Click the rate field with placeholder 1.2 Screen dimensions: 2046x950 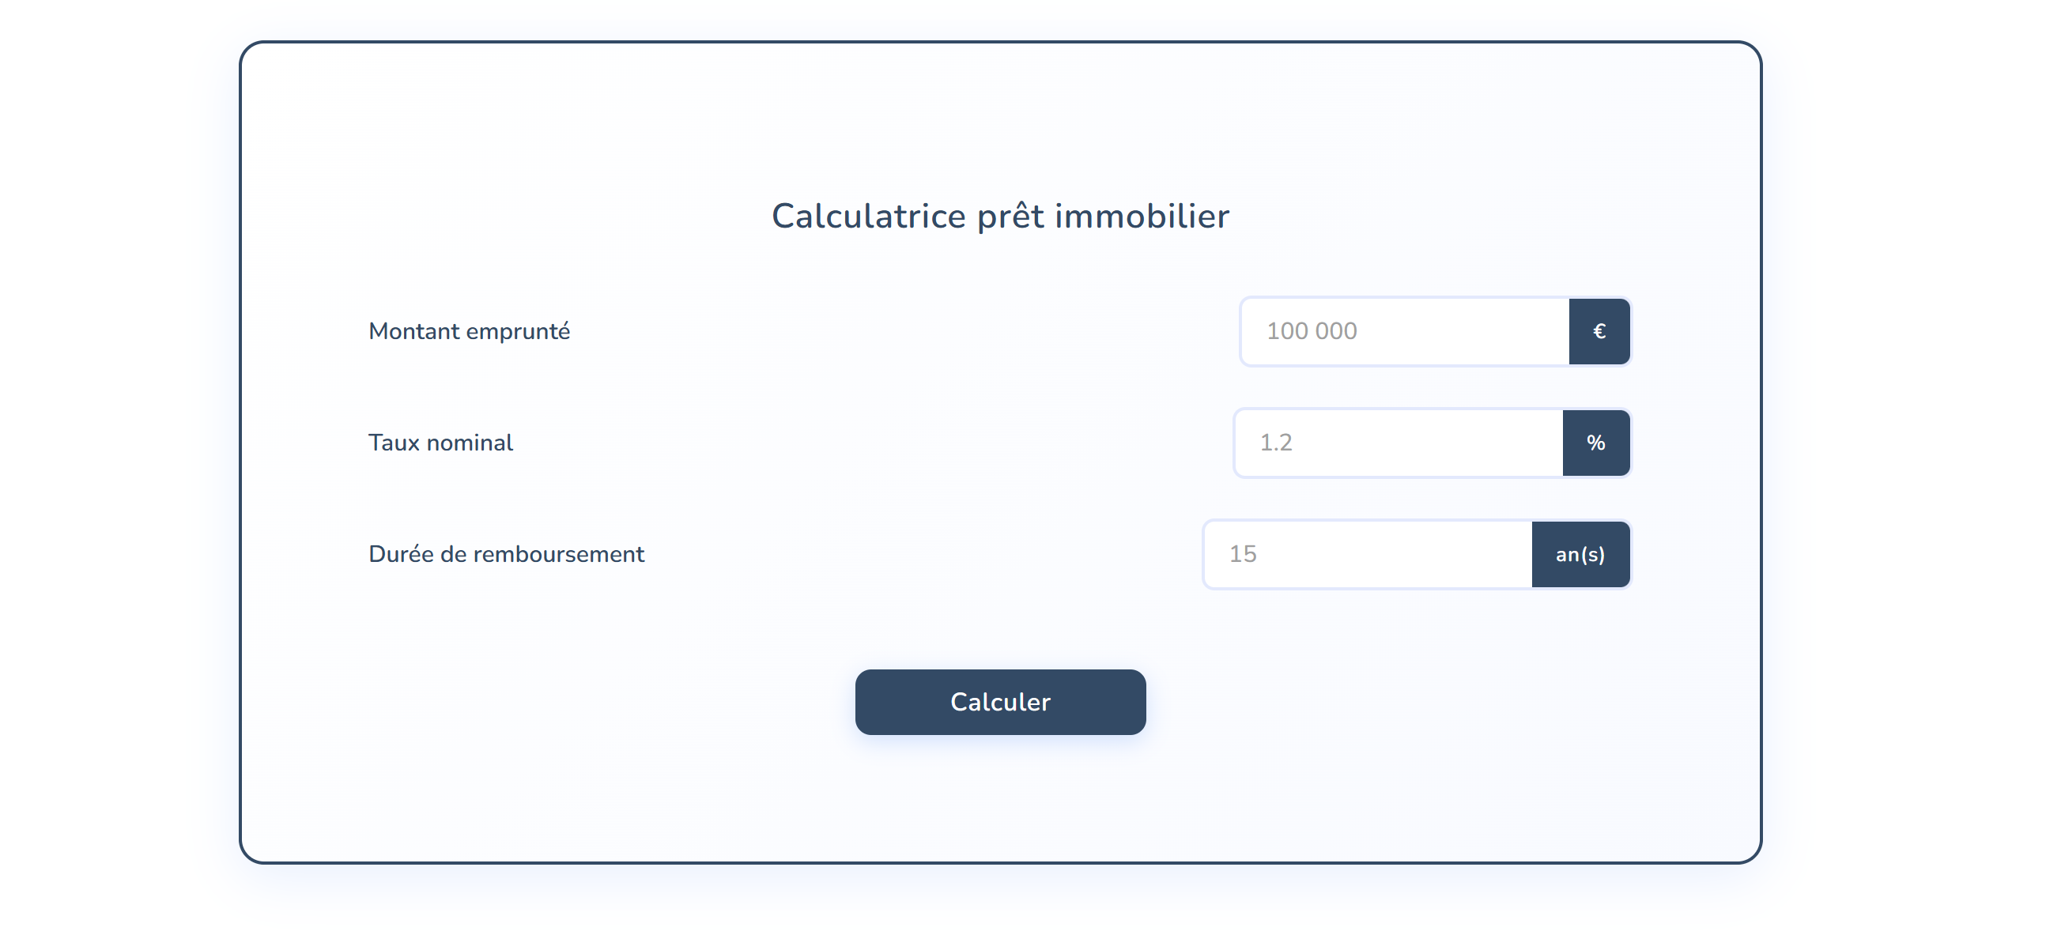1398,443
